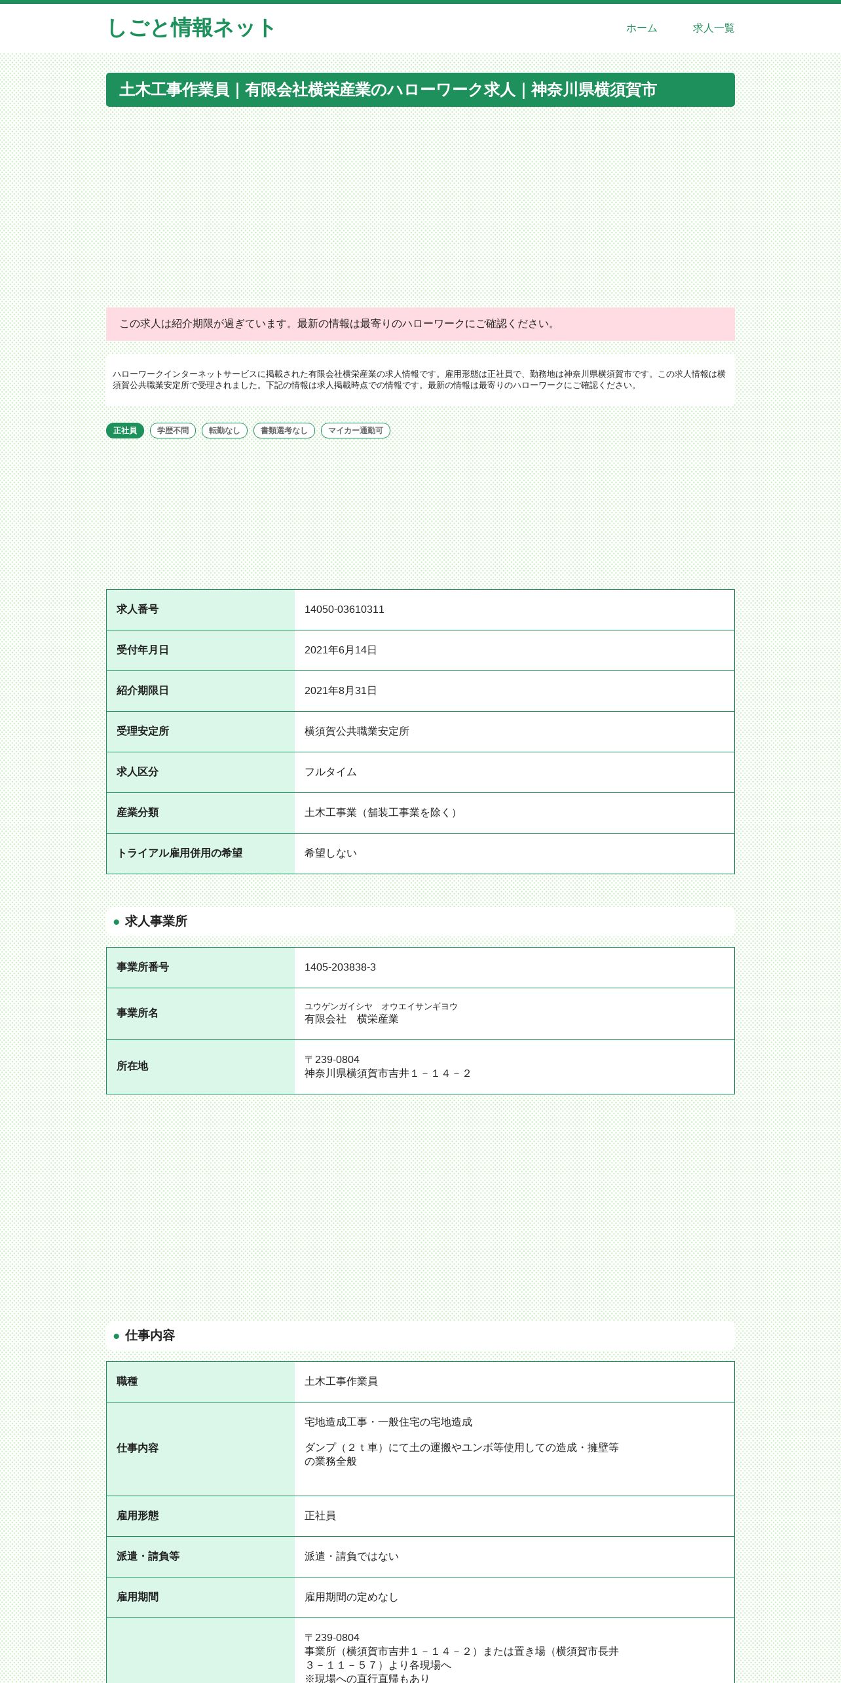Click the 求人番号 row label
This screenshot has height=1683, width=841.
[138, 609]
